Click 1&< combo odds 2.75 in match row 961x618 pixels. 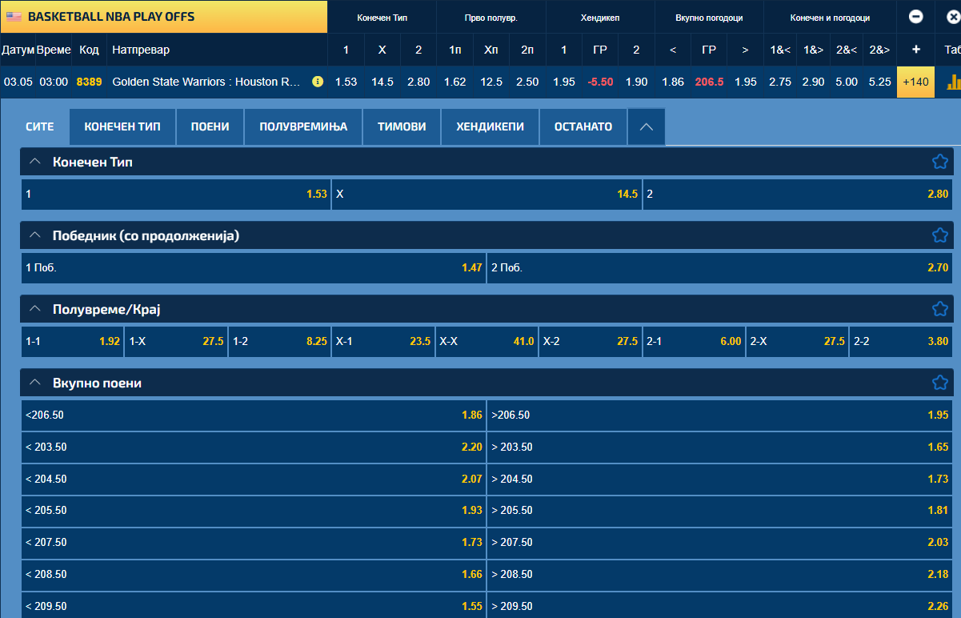(x=780, y=82)
